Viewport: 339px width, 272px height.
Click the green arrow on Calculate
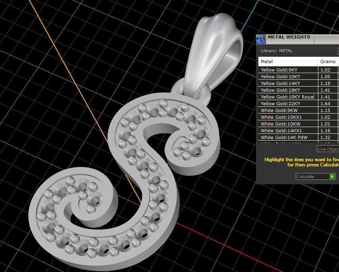click(x=332, y=176)
